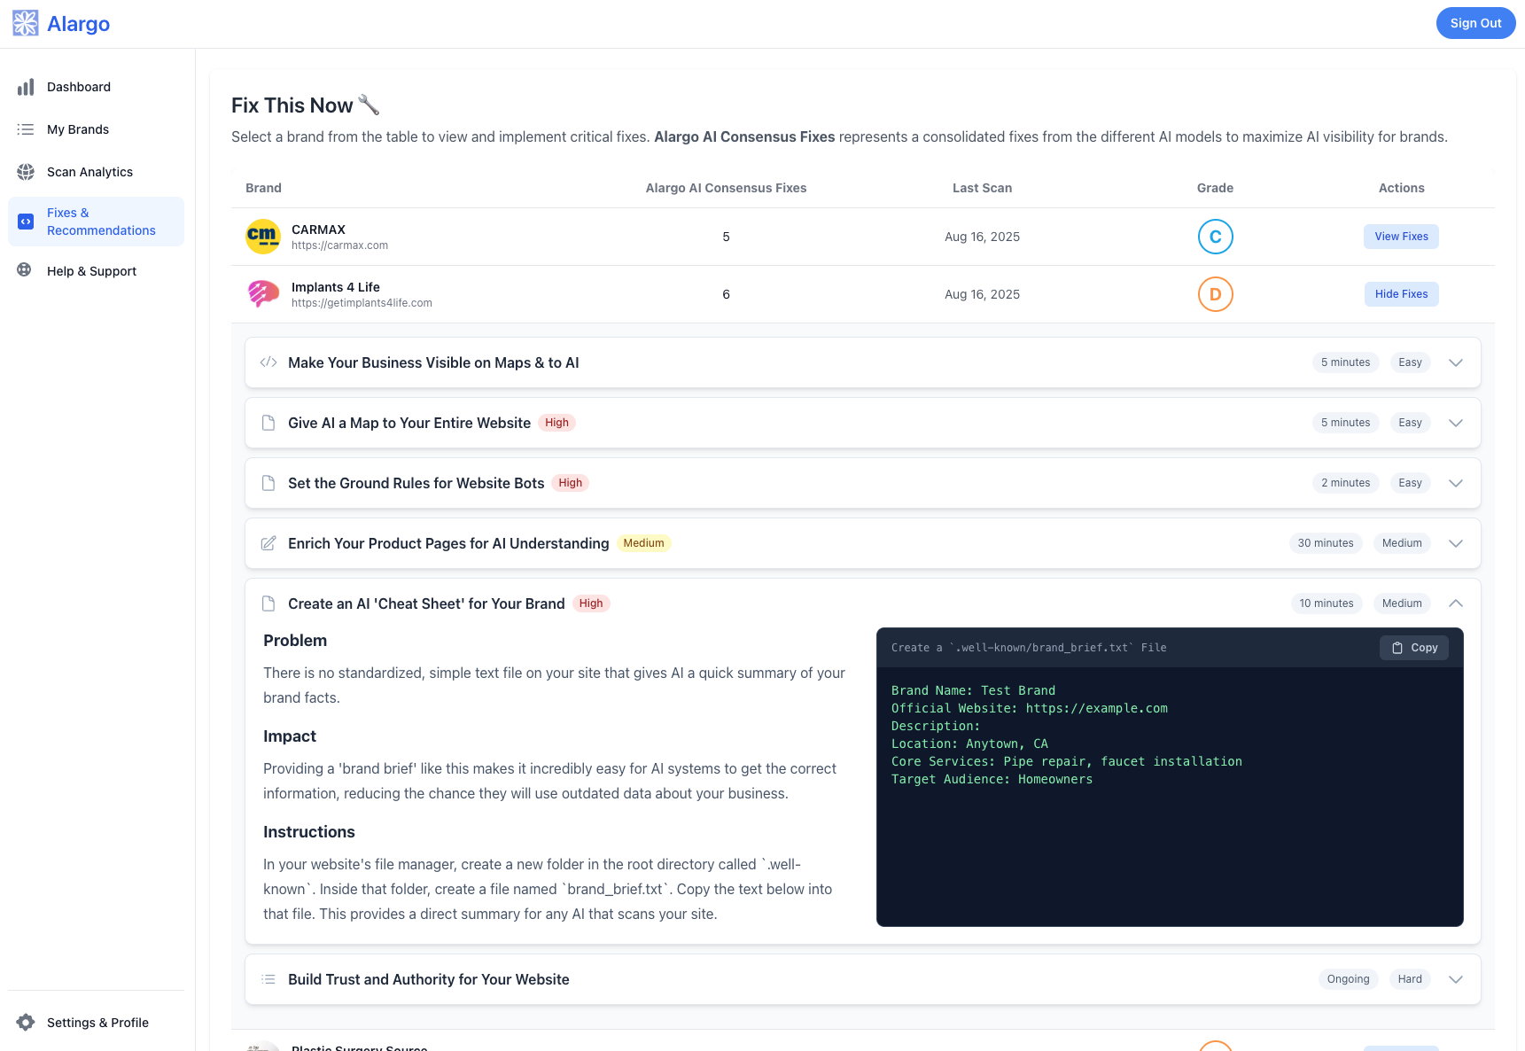Collapse the 'Create an AI Cheat Sheet' fix

1456,603
